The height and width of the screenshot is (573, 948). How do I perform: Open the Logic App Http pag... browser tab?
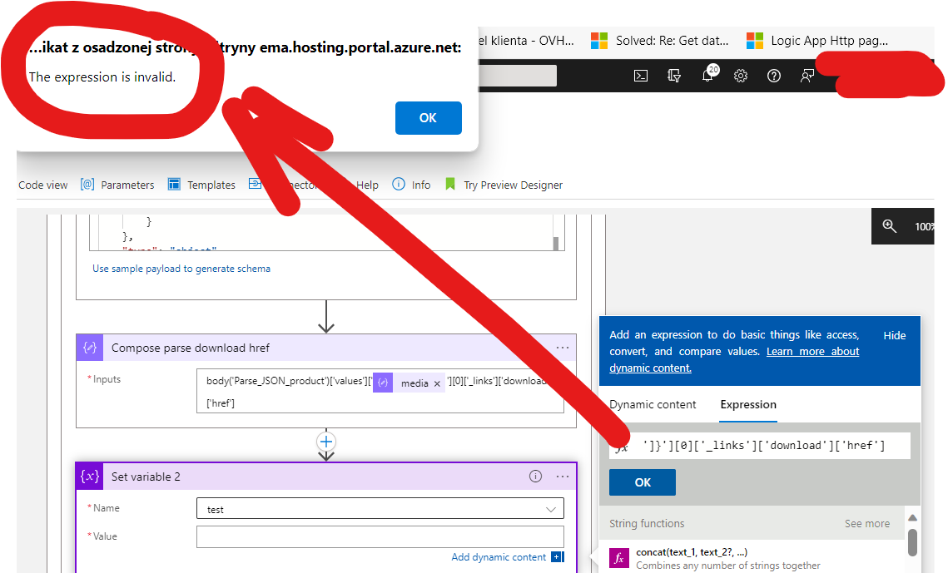click(817, 41)
